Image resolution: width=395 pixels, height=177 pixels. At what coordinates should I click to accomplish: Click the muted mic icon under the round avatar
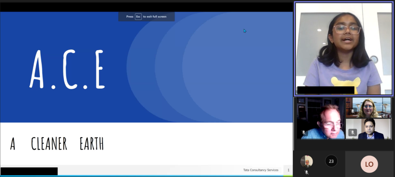306,172
